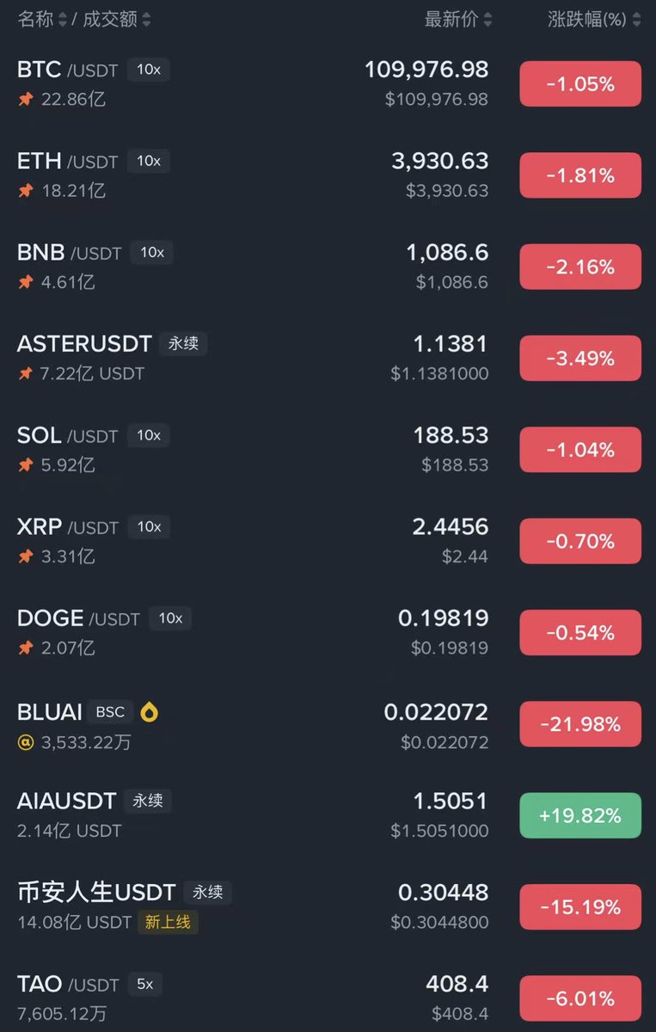Click the BSC chain badge on BLUAI
The width and height of the screenshot is (656, 1032).
[x=109, y=712]
